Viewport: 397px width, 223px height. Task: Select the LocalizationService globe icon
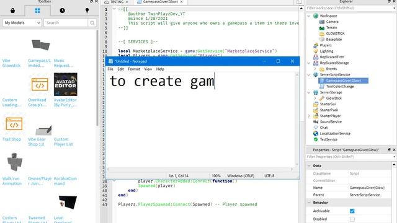tap(316, 134)
